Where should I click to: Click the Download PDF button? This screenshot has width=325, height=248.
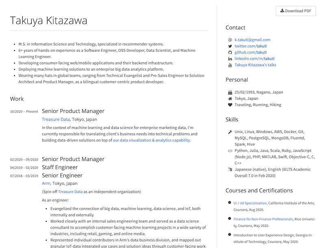click(296, 11)
